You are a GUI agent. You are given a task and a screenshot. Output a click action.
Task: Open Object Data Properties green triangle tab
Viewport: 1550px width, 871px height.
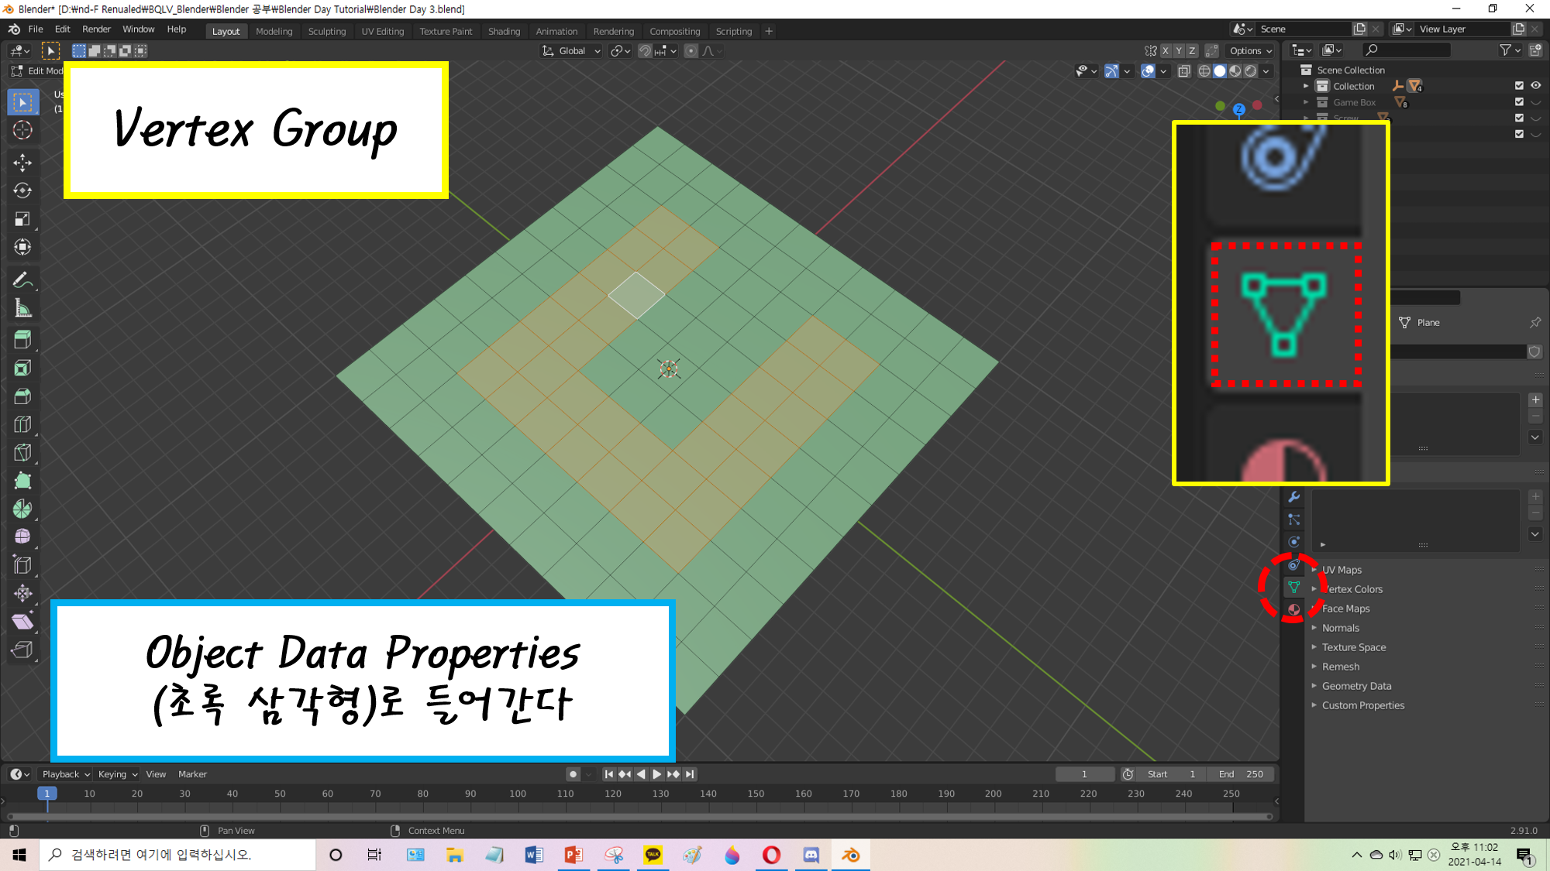click(x=1293, y=588)
